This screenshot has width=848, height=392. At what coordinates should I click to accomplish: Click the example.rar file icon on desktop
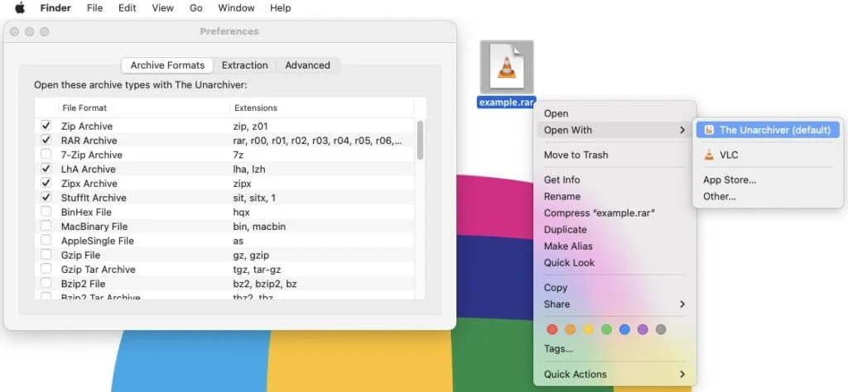click(507, 67)
